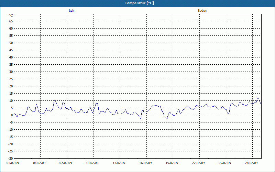This screenshot has width=275, height=172.
Task: Select the 20 value on the y-axis
Action: (11, 86)
